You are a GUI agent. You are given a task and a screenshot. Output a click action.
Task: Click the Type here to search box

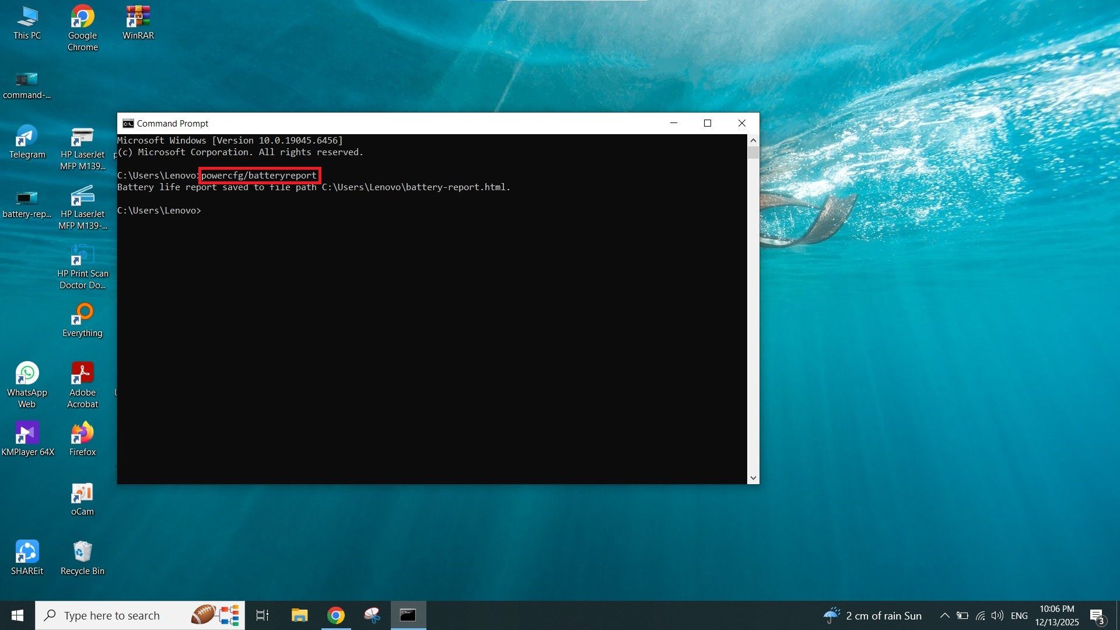tap(117, 615)
